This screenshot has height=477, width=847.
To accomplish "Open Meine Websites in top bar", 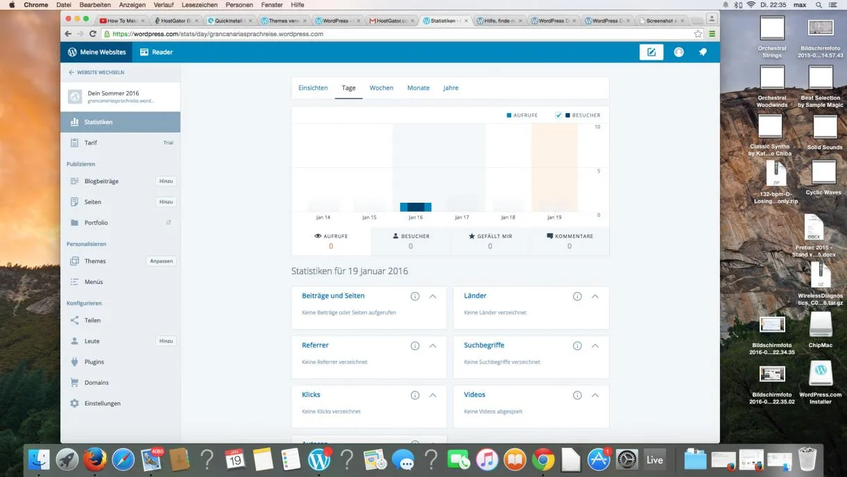I will [x=96, y=52].
